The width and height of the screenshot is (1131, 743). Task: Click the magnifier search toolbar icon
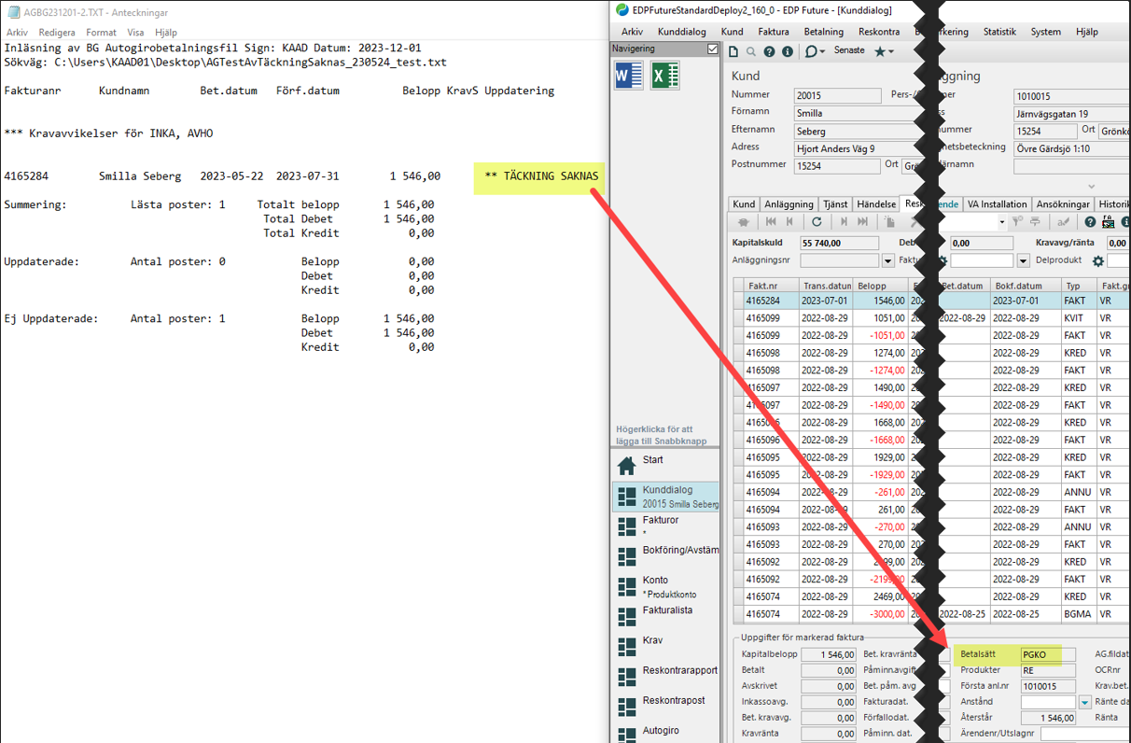[751, 52]
